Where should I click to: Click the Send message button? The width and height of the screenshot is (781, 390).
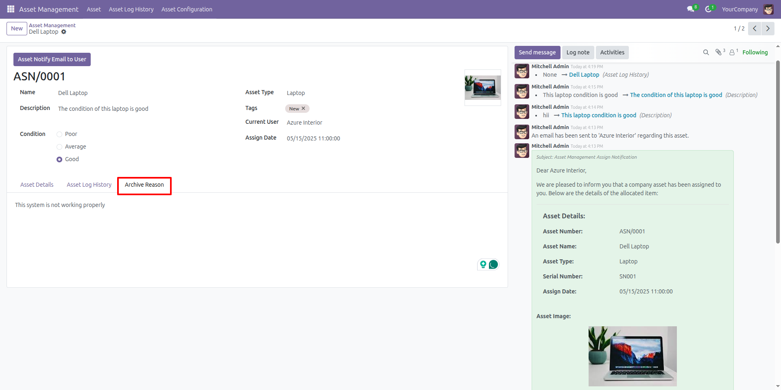click(x=537, y=52)
